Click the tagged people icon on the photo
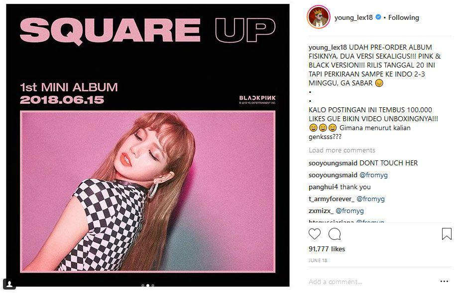Screen dimensions: 455x293 (x=9, y=284)
